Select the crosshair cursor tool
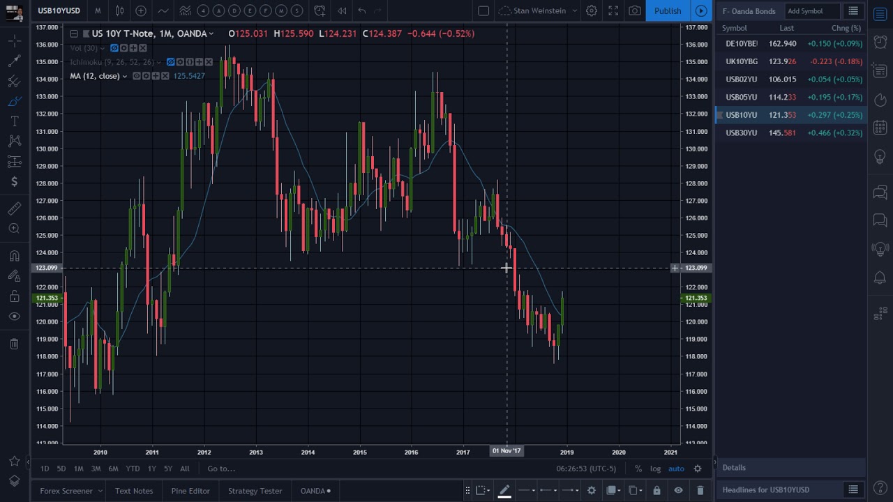893x502 pixels. [x=14, y=42]
